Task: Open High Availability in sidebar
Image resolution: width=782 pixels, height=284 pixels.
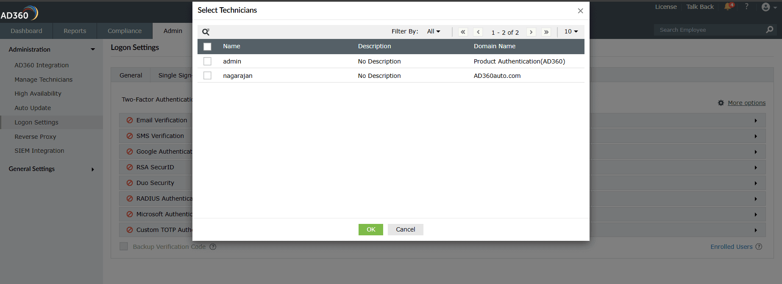Action: pos(38,94)
